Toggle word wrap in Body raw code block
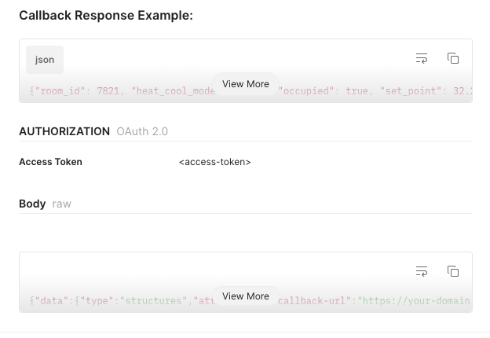Image resolution: width=490 pixels, height=338 pixels. (x=422, y=271)
